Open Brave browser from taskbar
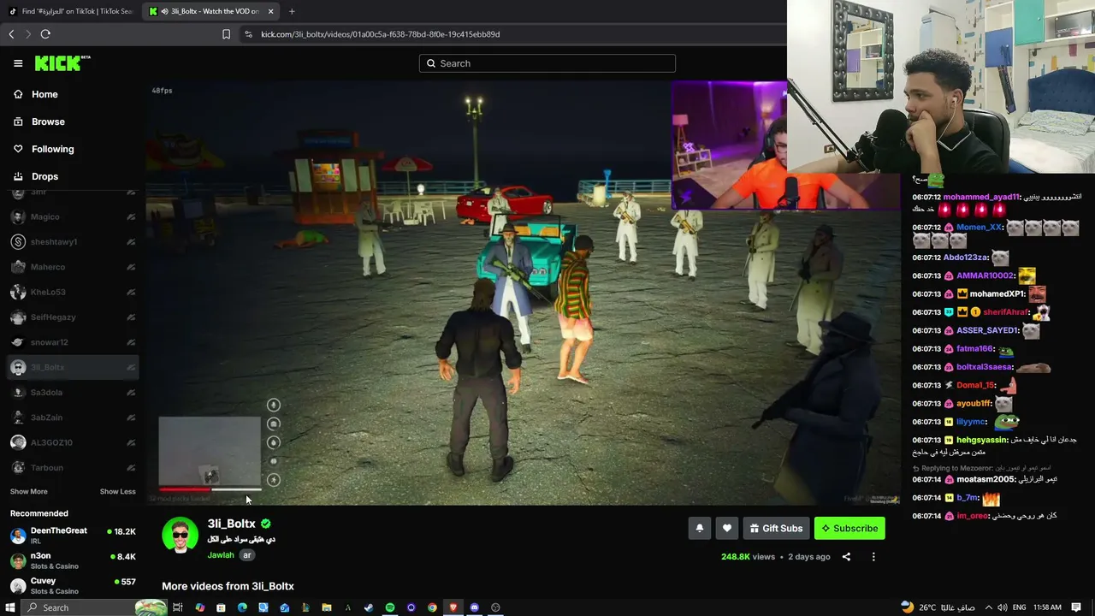Viewport: 1095px width, 616px height. point(453,607)
